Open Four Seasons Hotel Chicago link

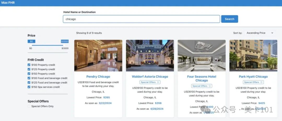click(202, 79)
